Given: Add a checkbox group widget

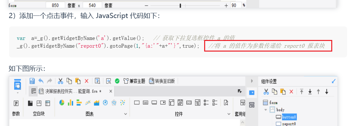Looking at the screenshot, I should pyautogui.click(x=215, y=102).
